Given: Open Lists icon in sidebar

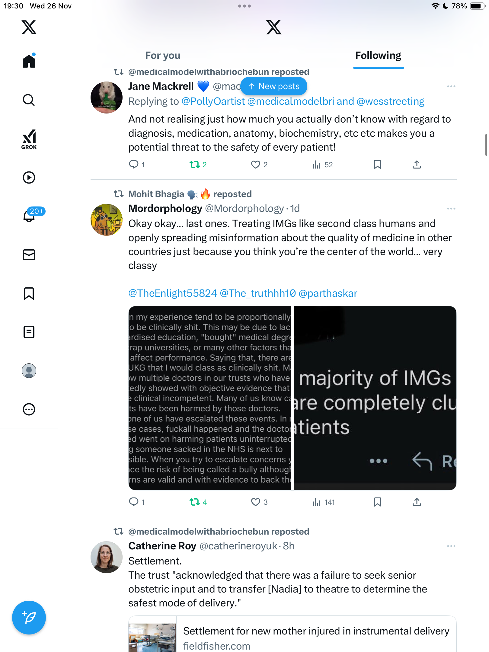Looking at the screenshot, I should [29, 332].
